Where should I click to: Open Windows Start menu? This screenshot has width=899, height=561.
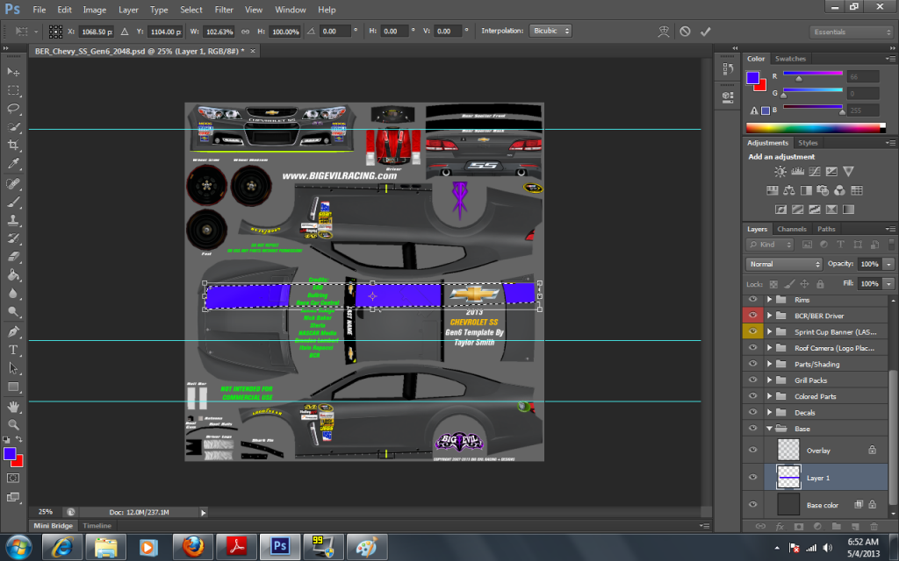[18, 547]
